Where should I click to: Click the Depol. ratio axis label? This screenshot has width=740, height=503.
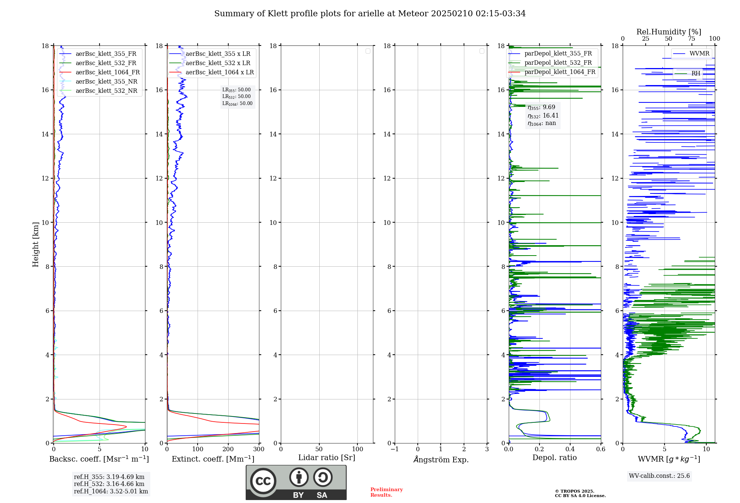(555, 458)
